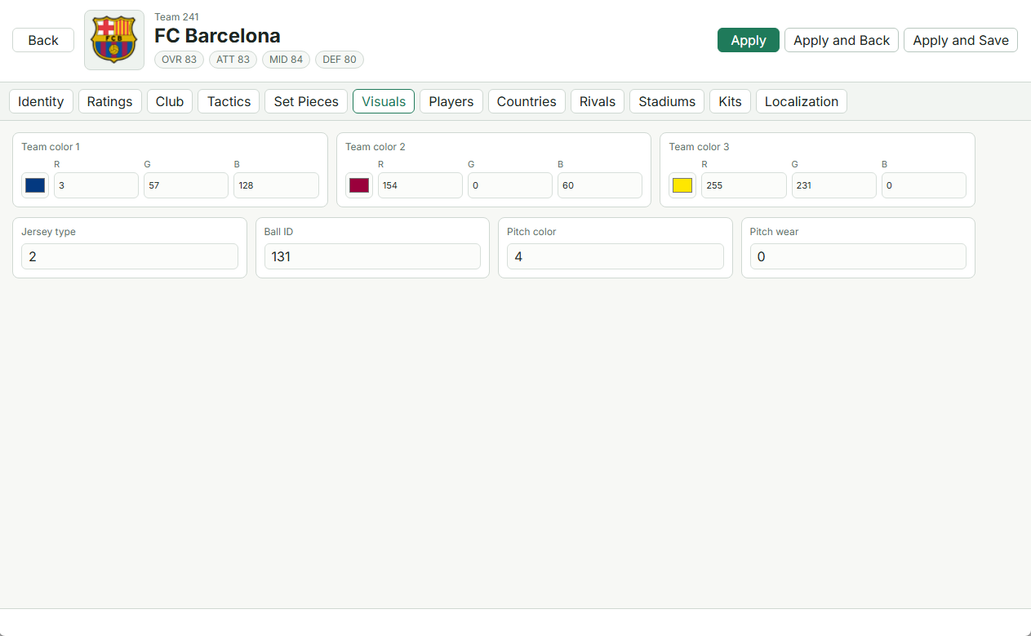Click the MID 84 rating badge
The width and height of the screenshot is (1031, 636).
[286, 60]
